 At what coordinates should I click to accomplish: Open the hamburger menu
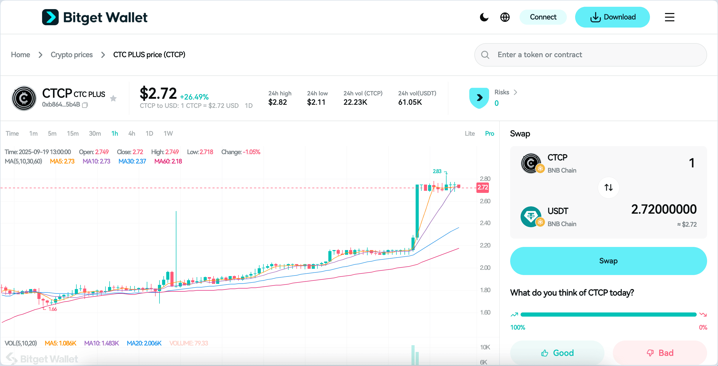coord(669,17)
